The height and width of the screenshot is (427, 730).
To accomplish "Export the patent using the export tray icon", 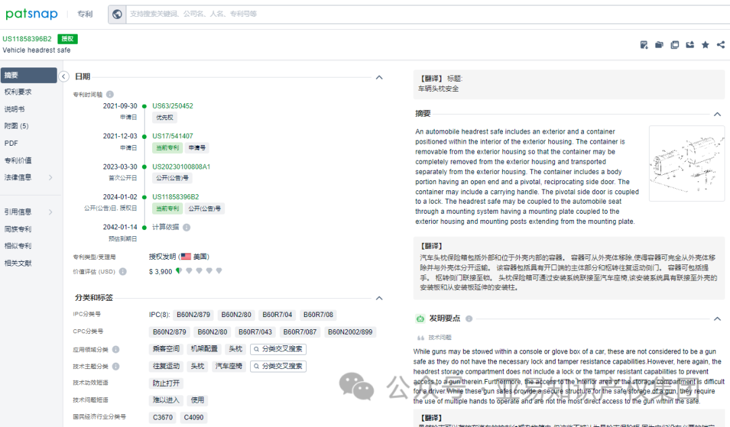I will pos(689,45).
